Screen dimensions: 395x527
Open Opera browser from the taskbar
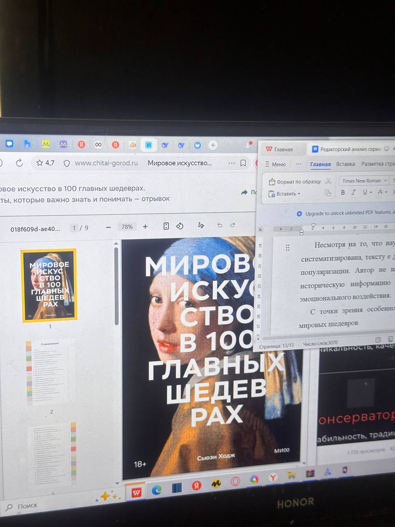[x=235, y=481]
